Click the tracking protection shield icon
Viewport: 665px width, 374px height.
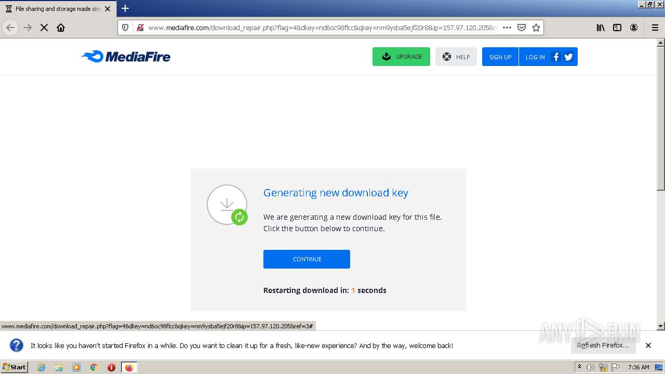pyautogui.click(x=125, y=28)
